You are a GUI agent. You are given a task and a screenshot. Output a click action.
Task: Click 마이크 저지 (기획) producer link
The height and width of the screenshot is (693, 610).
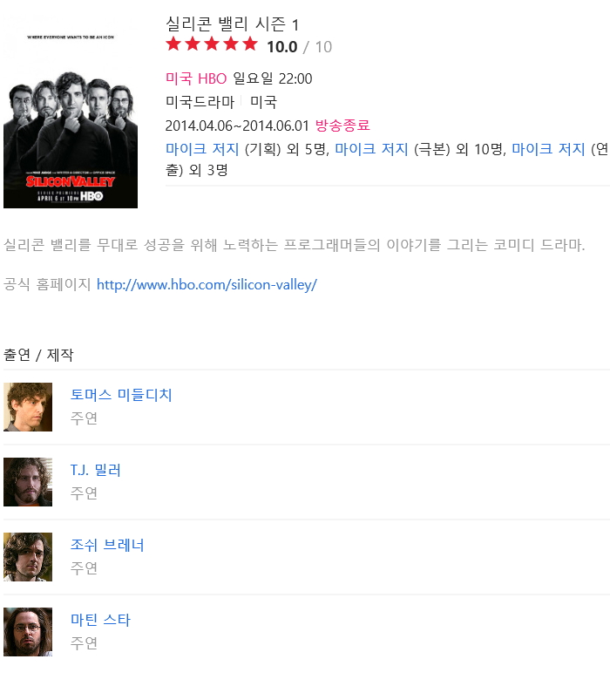point(202,149)
